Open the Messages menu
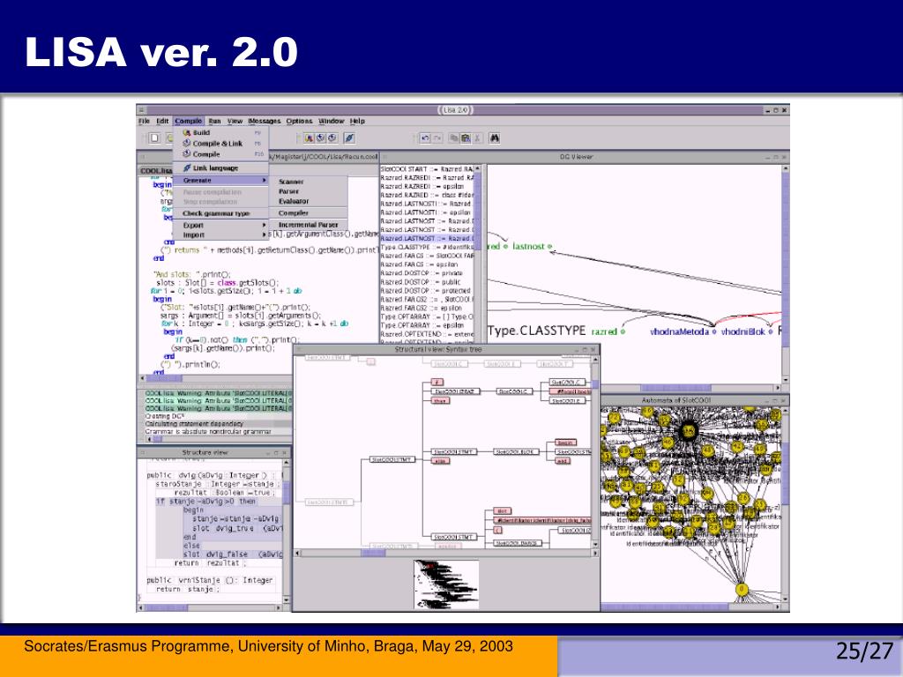Viewport: 903px width, 677px height. point(265,121)
